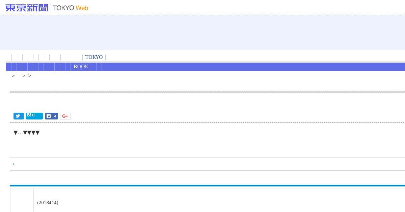
Task: Click the TOKYO Web header text
Action: point(71,8)
